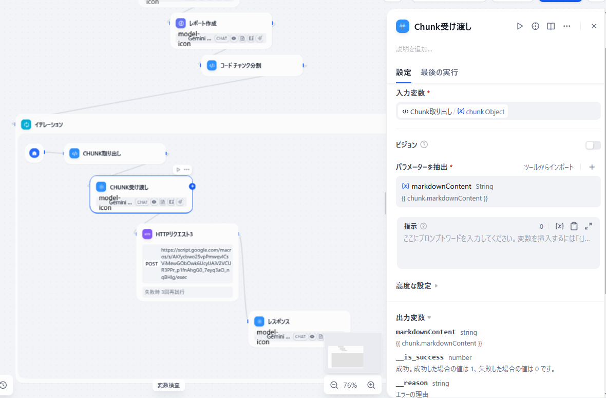Screen dimensions: 606x398
Task: Collapse the 出力変数 section
Action: (429, 317)
